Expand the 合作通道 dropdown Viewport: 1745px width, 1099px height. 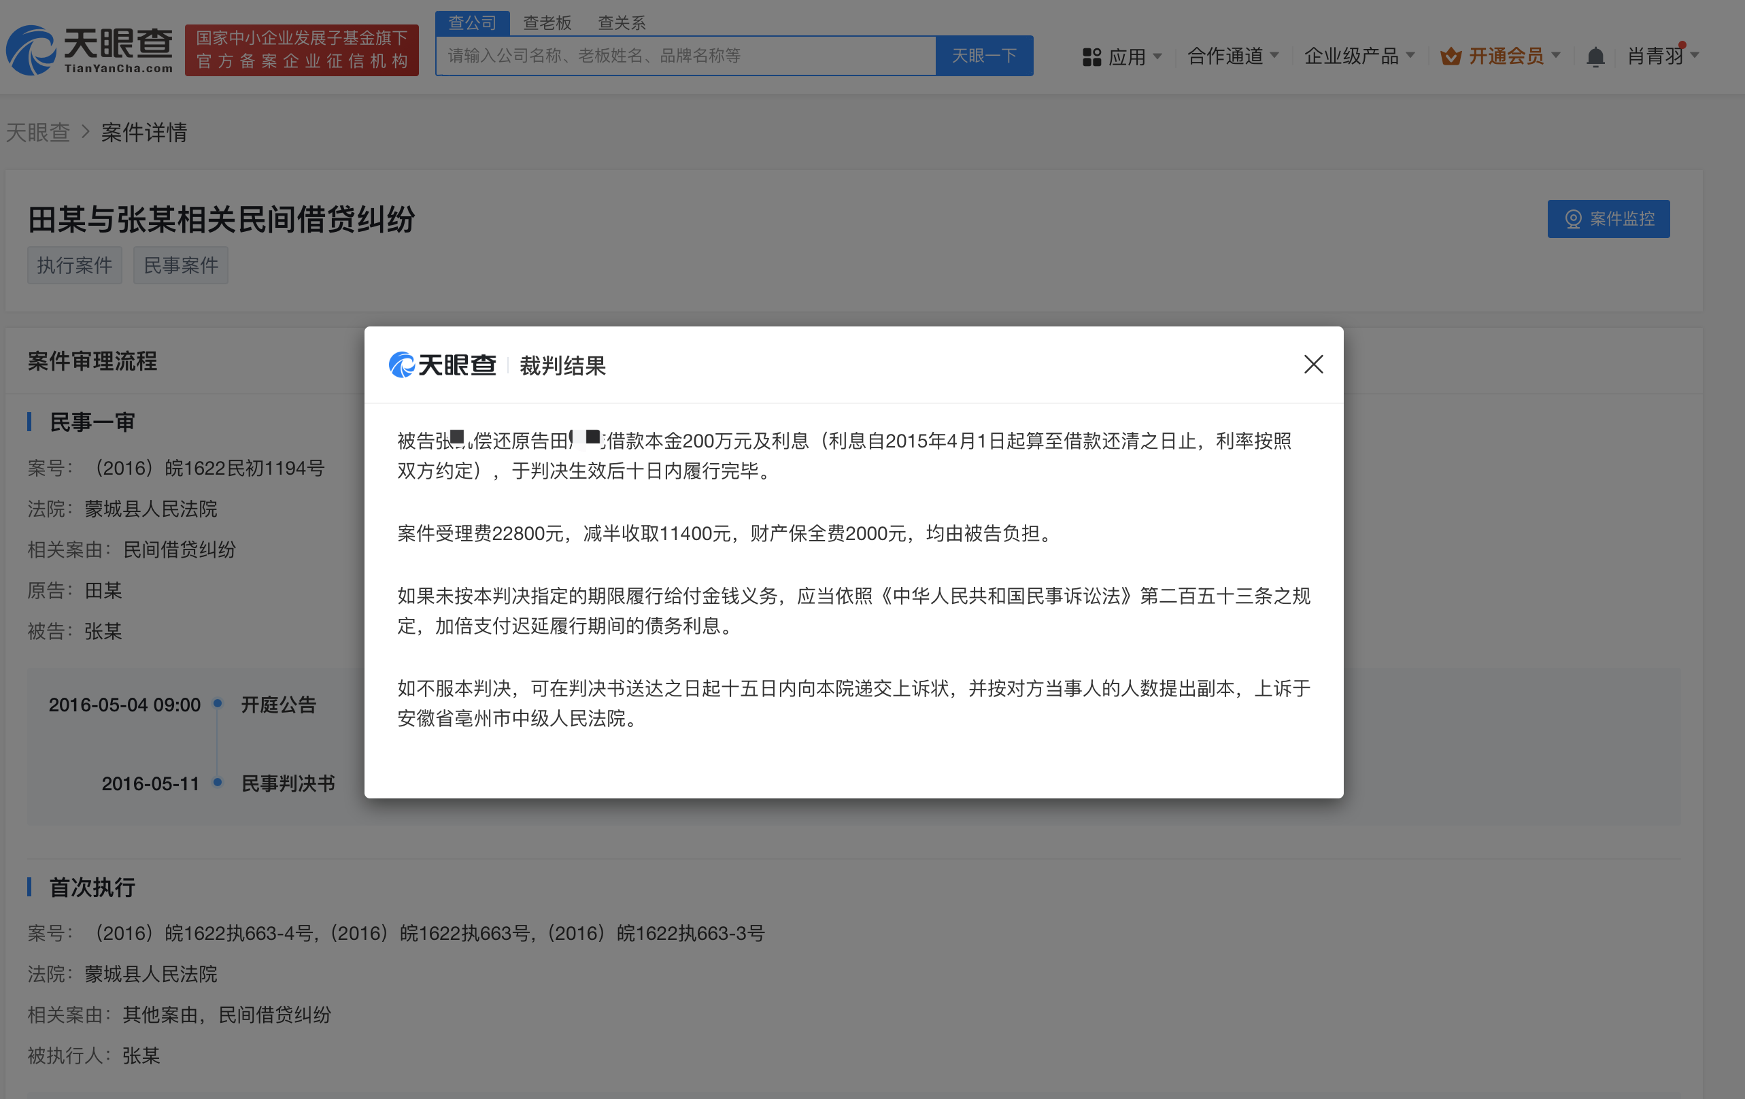click(1233, 56)
